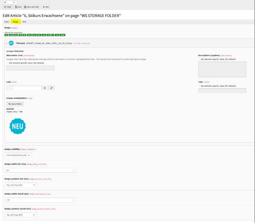Switch to the SEO tab
Screen dimensions: 255x223
(24, 22)
